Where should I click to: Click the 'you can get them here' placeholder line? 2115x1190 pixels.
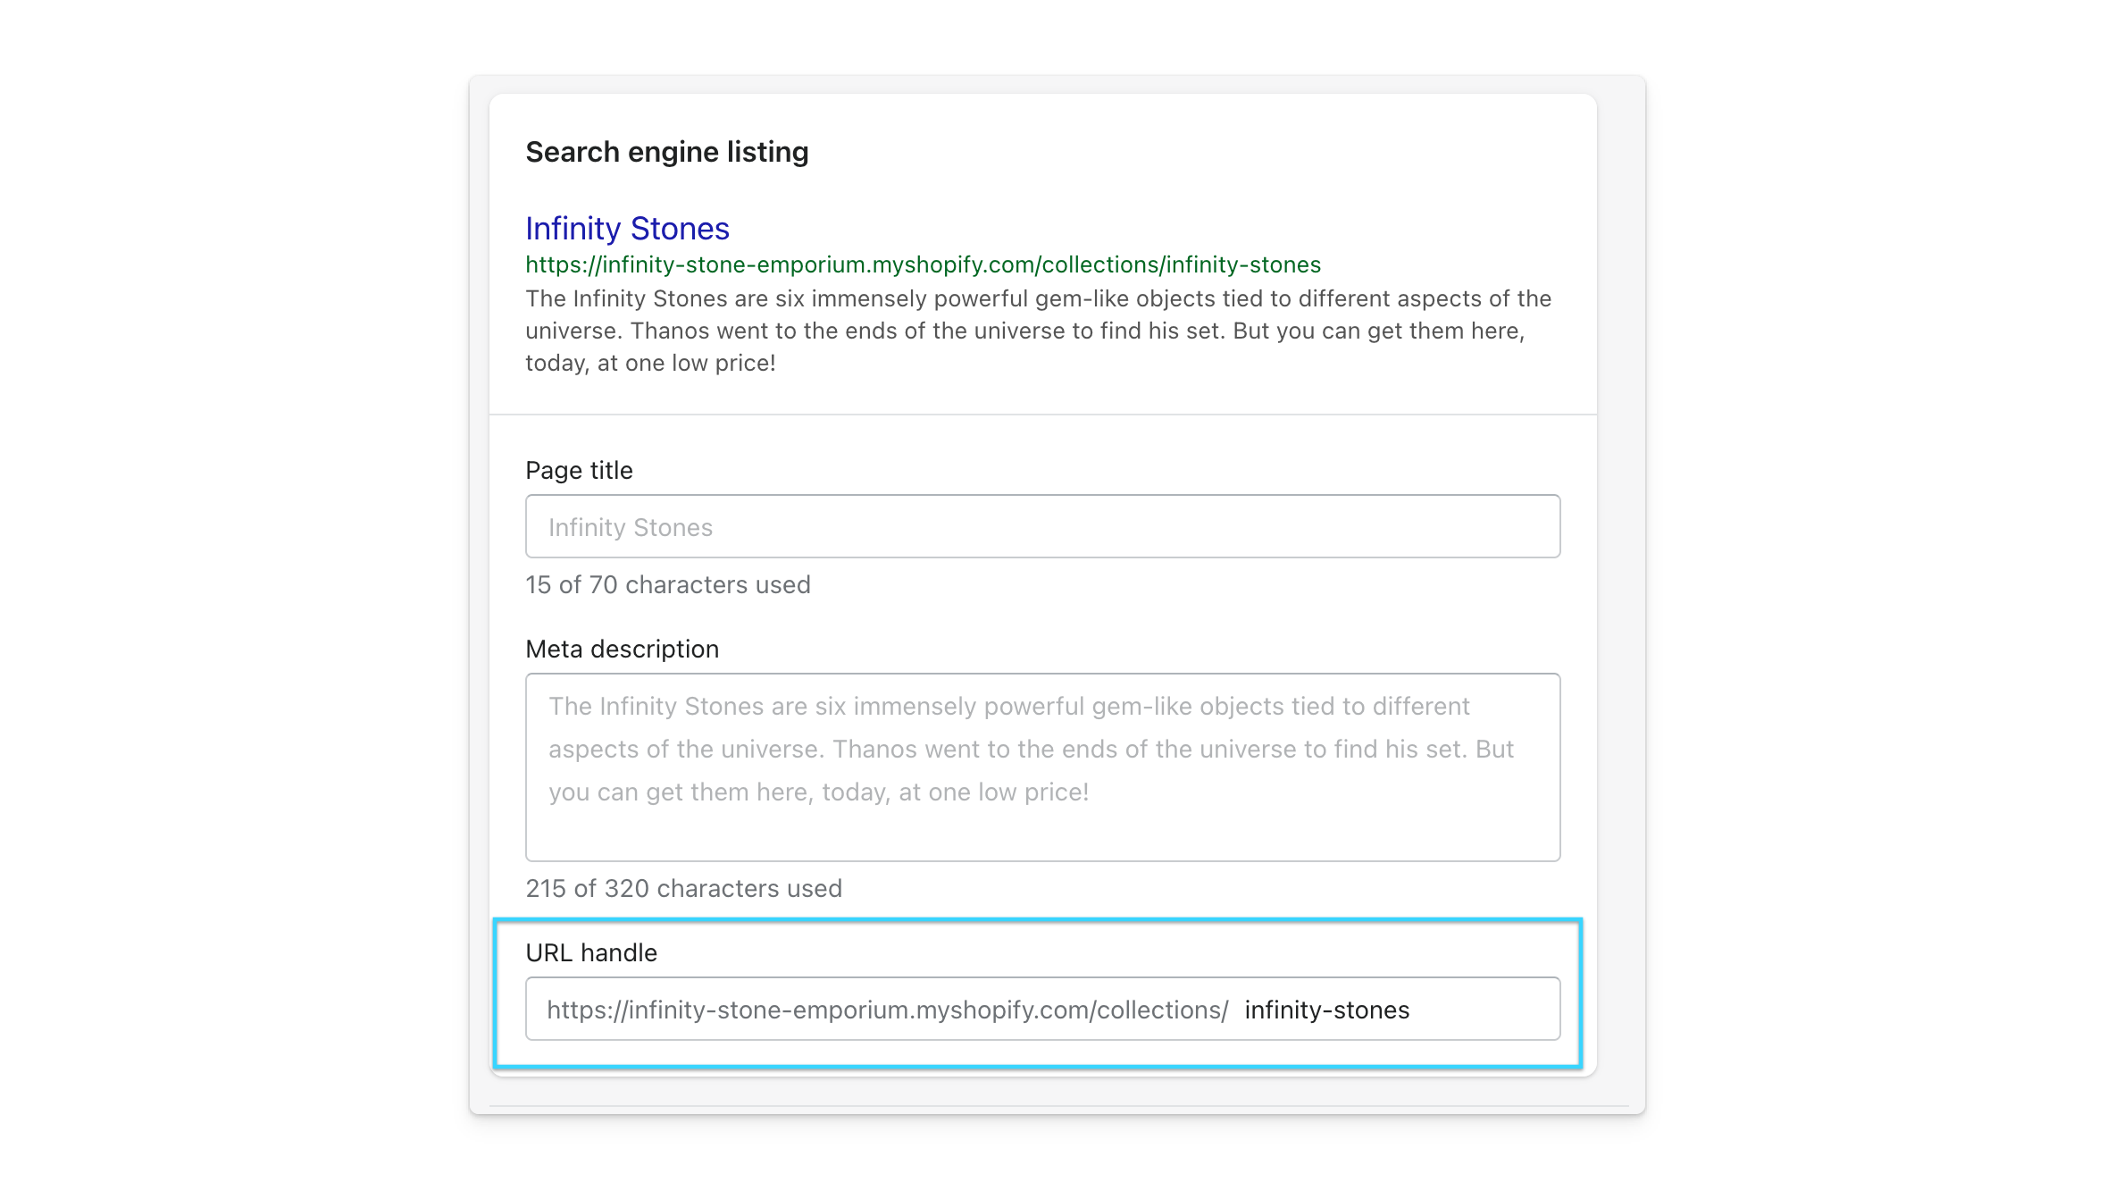818,792
